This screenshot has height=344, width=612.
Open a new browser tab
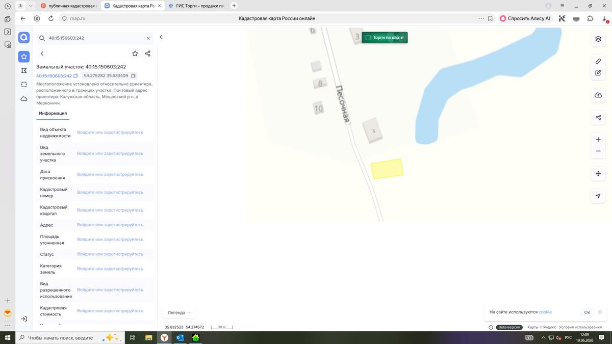coord(234,6)
